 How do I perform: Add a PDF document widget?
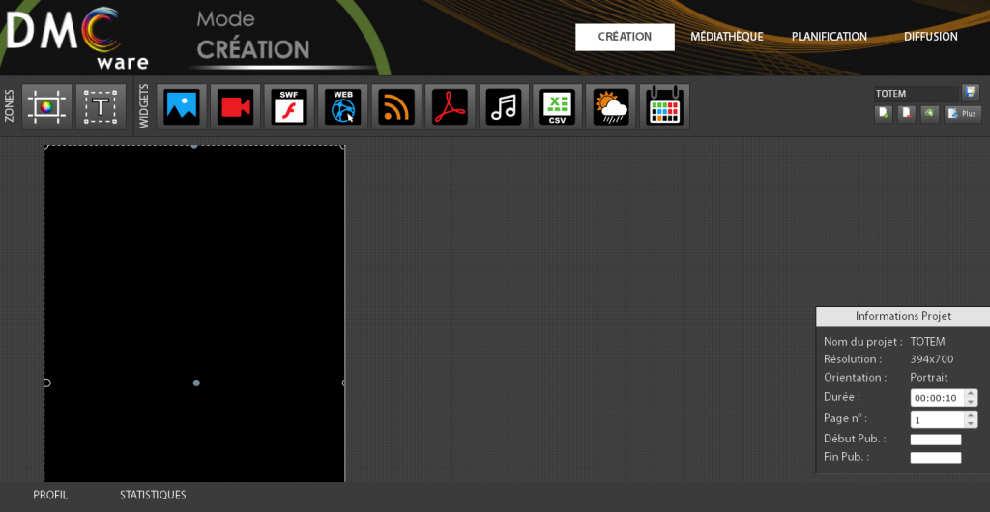pyautogui.click(x=451, y=106)
